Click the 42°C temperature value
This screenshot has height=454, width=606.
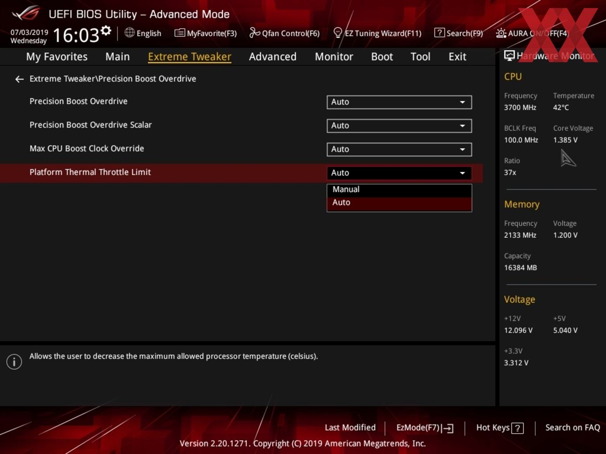[x=561, y=107]
